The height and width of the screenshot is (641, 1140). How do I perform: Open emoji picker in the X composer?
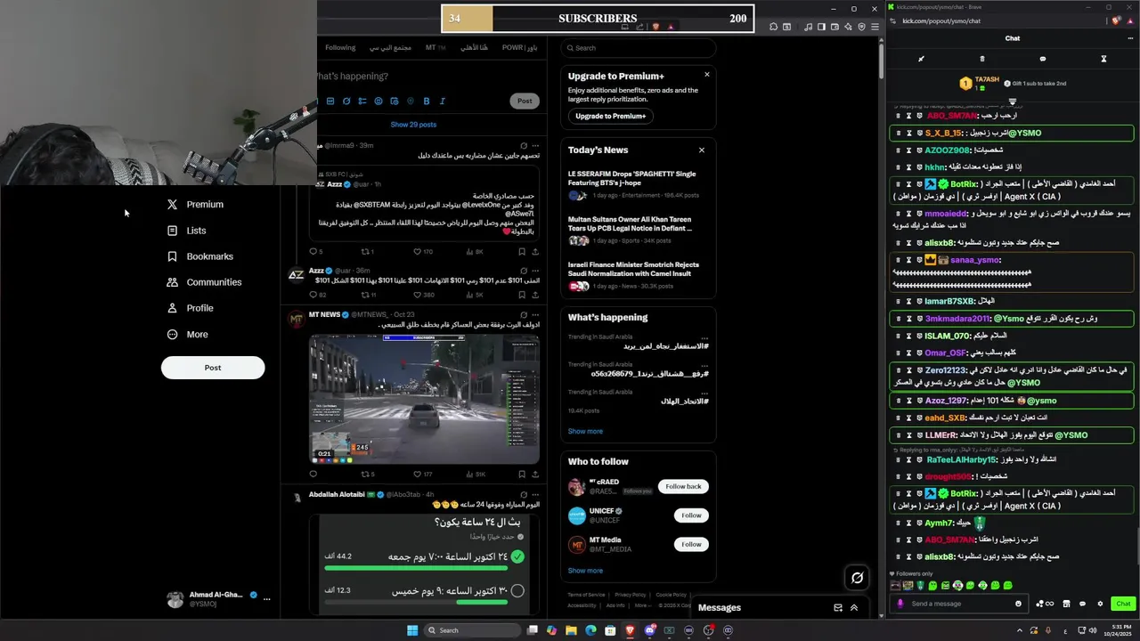(379, 101)
